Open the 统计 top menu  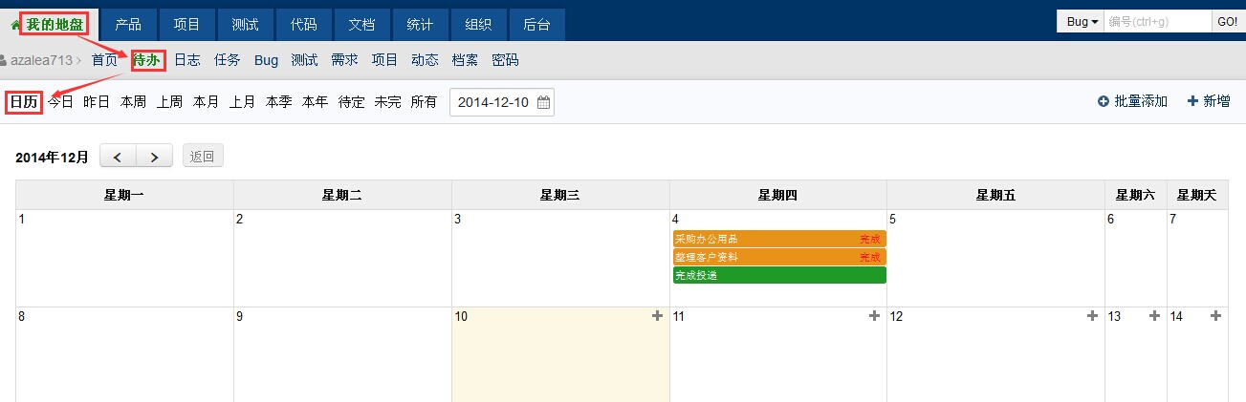coord(420,25)
